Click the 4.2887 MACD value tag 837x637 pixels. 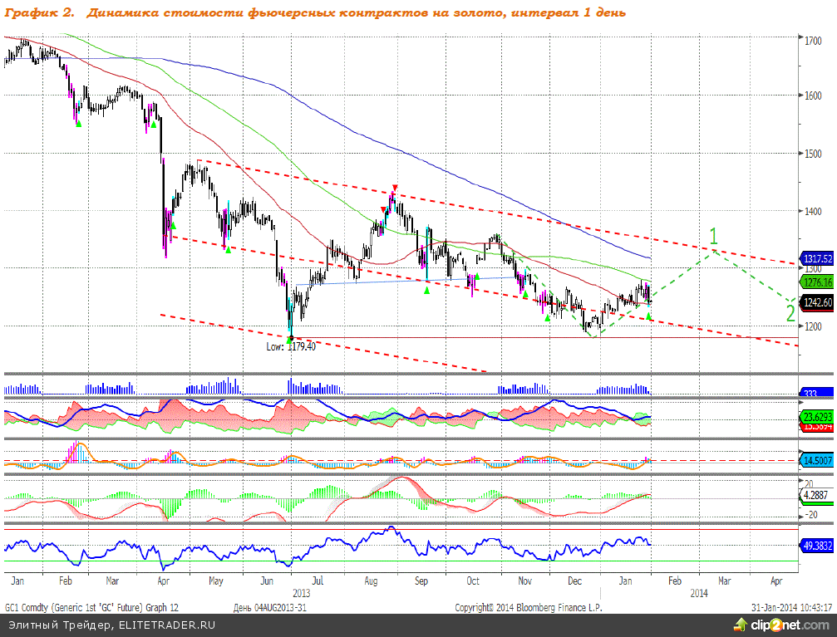coord(816,494)
